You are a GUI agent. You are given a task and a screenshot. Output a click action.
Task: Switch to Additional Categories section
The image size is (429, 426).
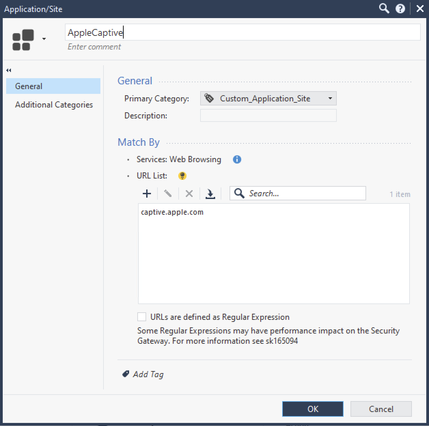point(54,105)
